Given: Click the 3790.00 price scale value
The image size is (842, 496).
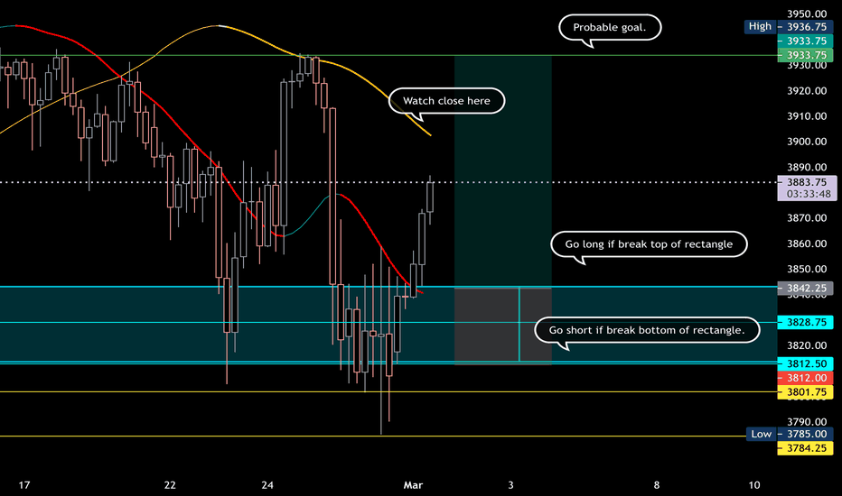Looking at the screenshot, I should pos(807,422).
